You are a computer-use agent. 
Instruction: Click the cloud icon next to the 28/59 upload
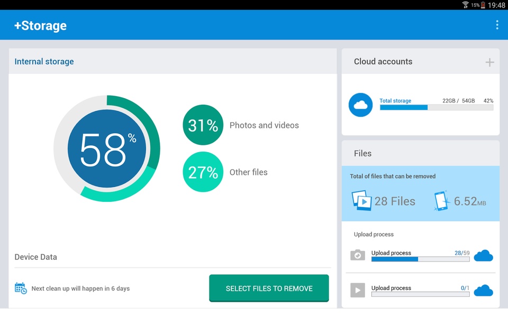(483, 256)
